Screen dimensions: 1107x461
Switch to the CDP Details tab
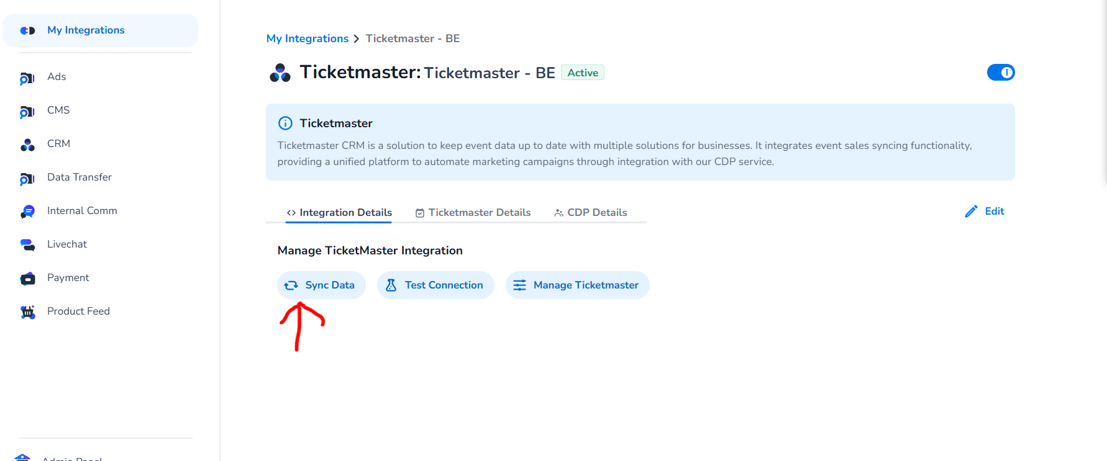coord(590,212)
